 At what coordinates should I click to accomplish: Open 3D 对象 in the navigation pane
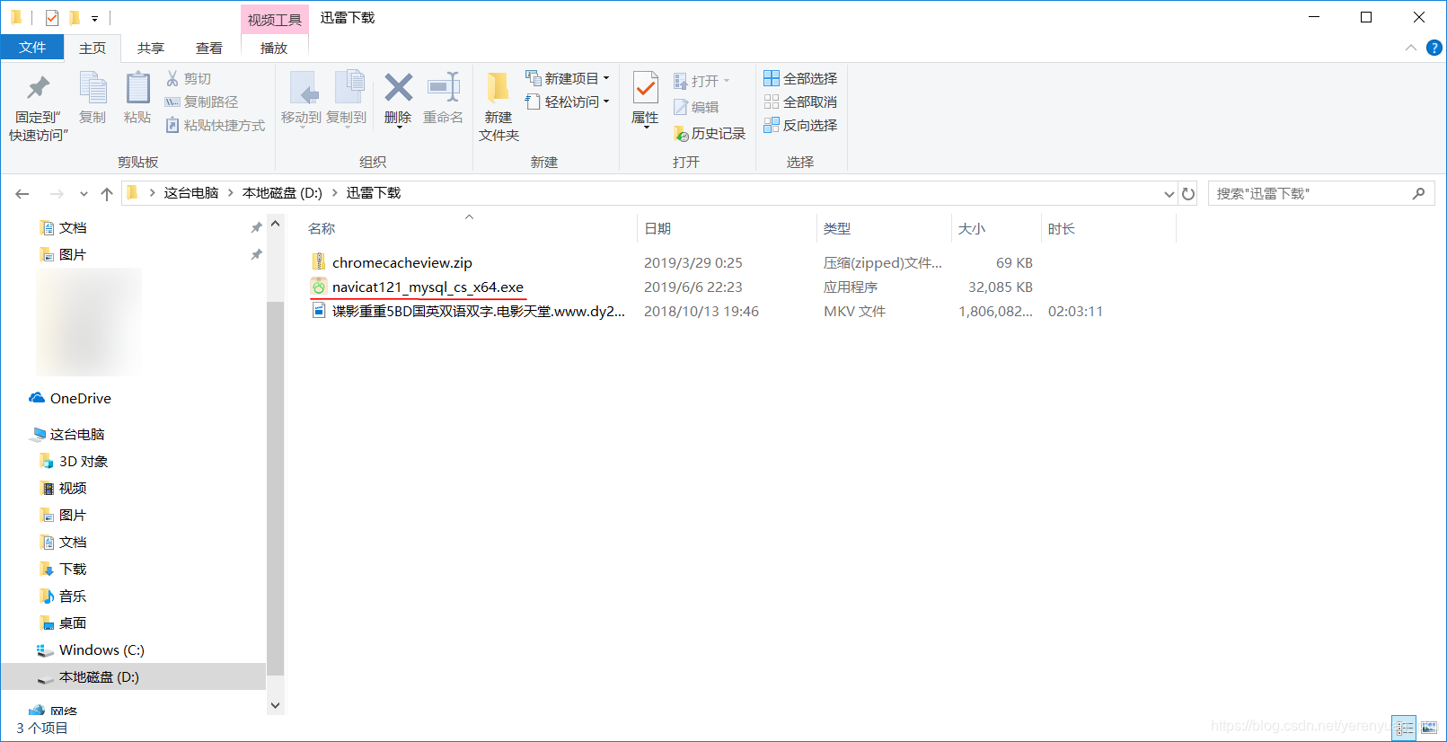84,462
